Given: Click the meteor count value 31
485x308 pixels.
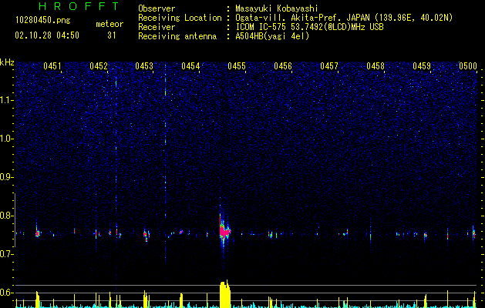Looking at the screenshot, I should (112, 35).
